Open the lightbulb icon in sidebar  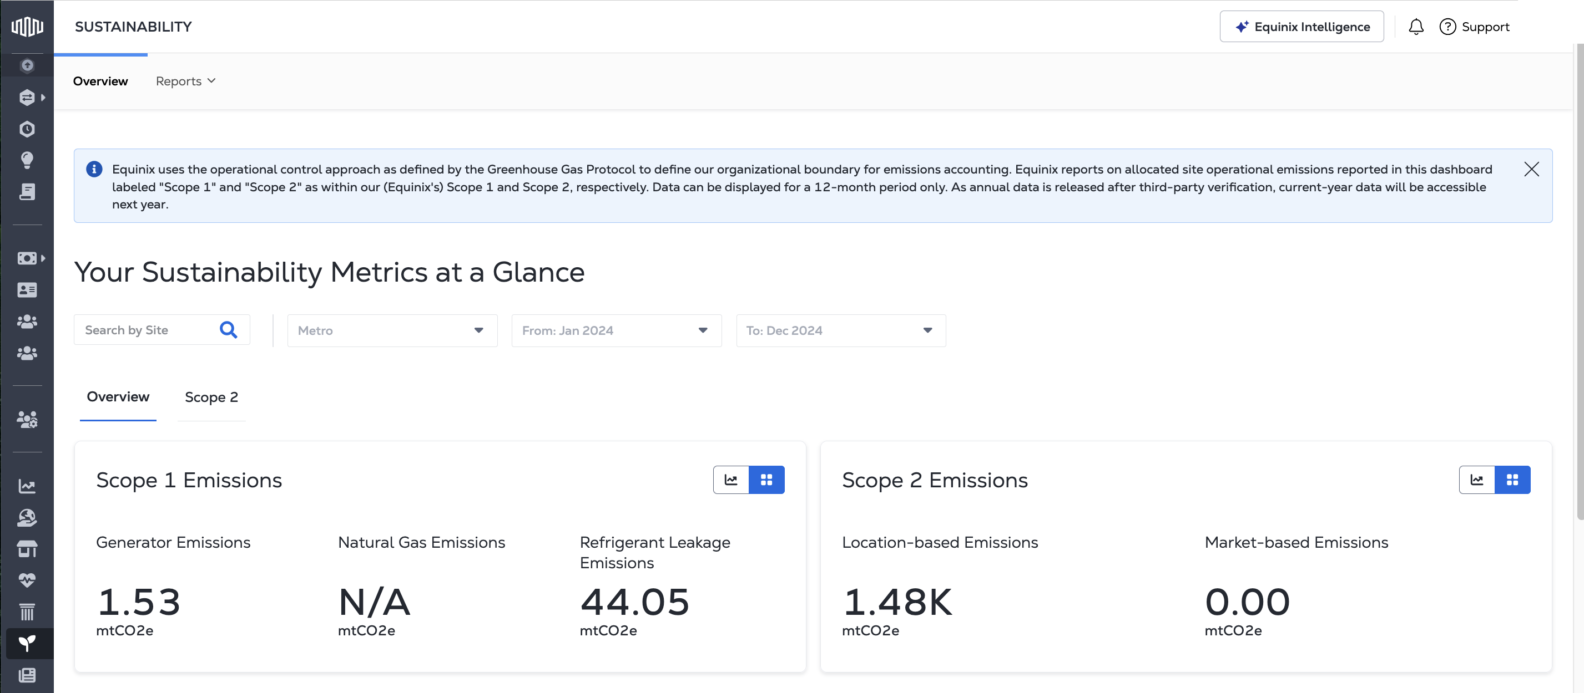click(x=27, y=160)
